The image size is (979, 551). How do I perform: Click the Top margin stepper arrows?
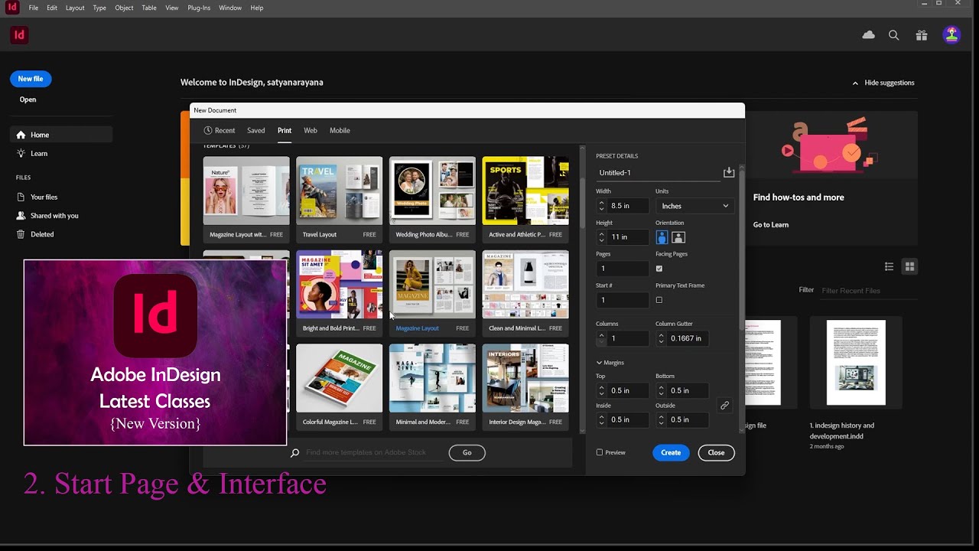point(601,390)
